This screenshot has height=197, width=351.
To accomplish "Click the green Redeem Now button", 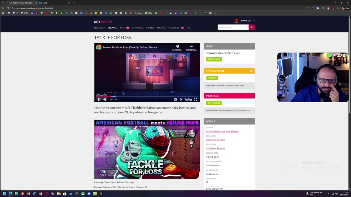I will tap(214, 59).
